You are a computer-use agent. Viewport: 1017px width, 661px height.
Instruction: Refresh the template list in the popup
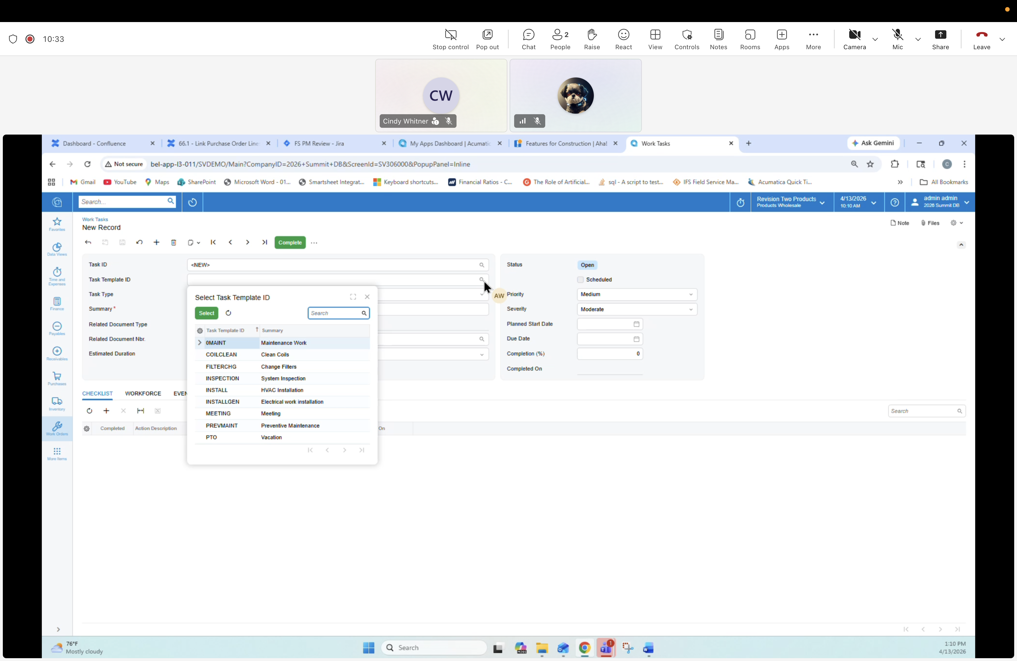point(228,313)
